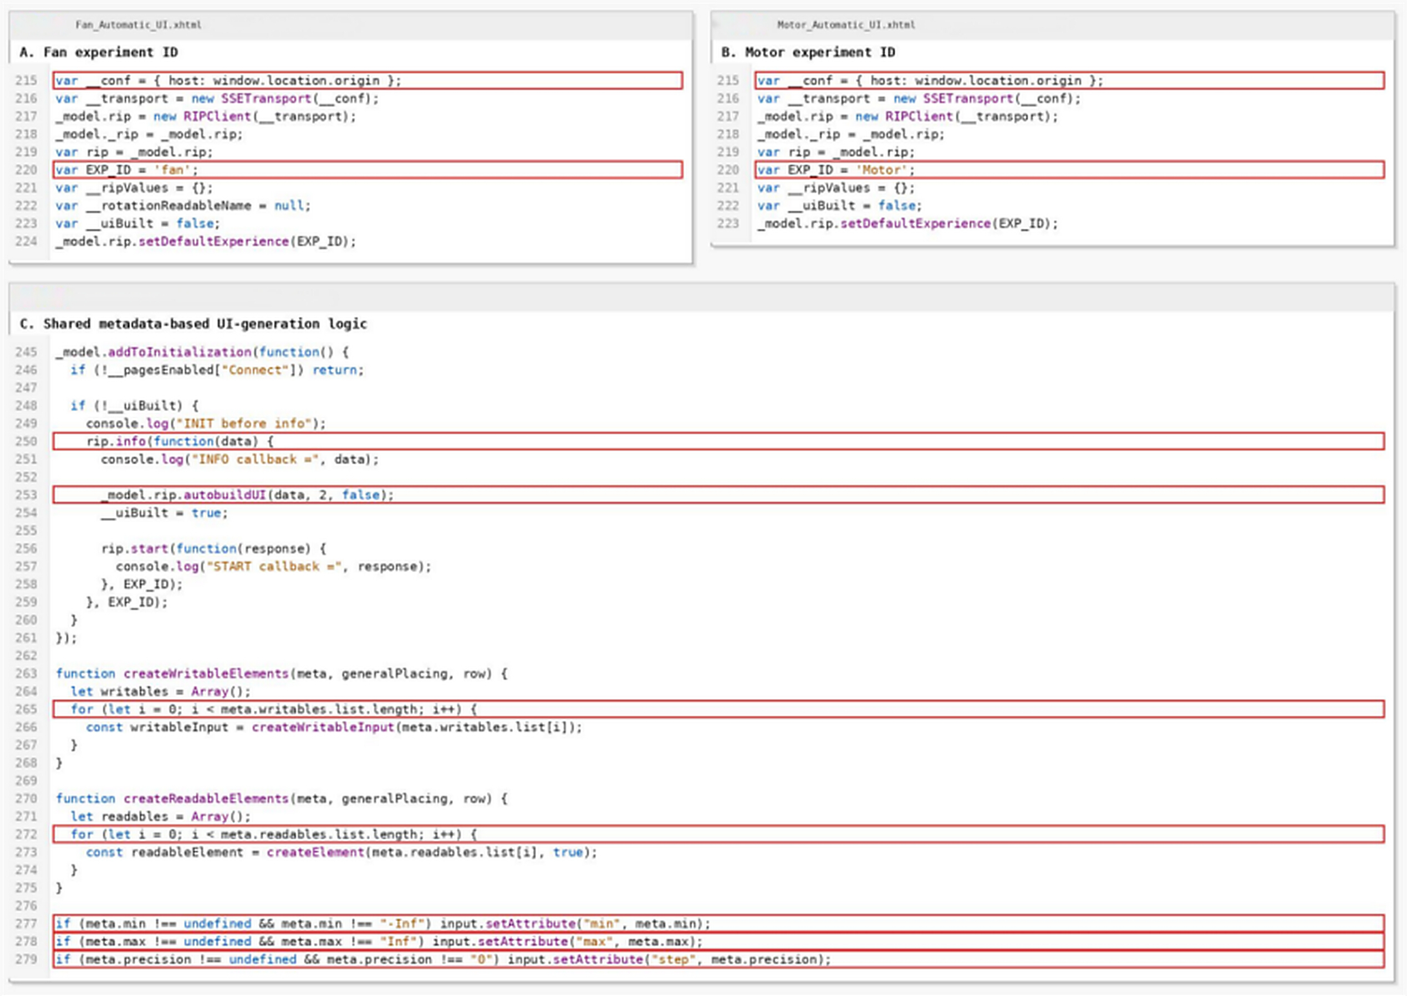The image size is (1407, 996).
Task: Click the line 'var __rotationReadableName = null;'
Action: 183,206
